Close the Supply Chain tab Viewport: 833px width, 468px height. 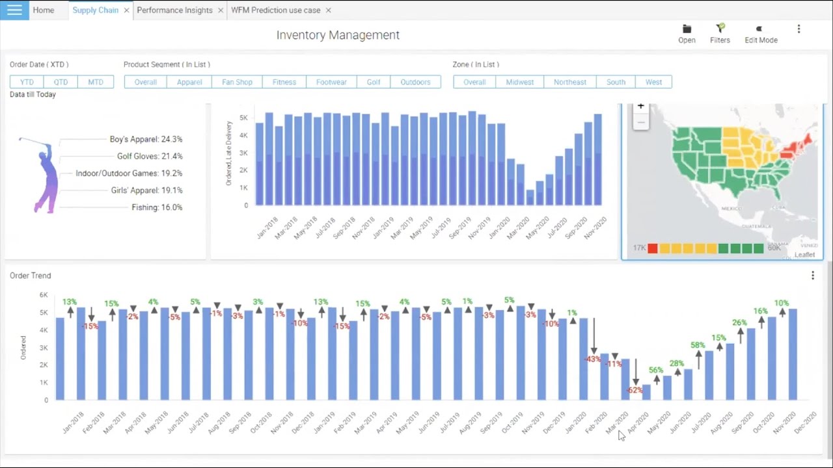126,10
